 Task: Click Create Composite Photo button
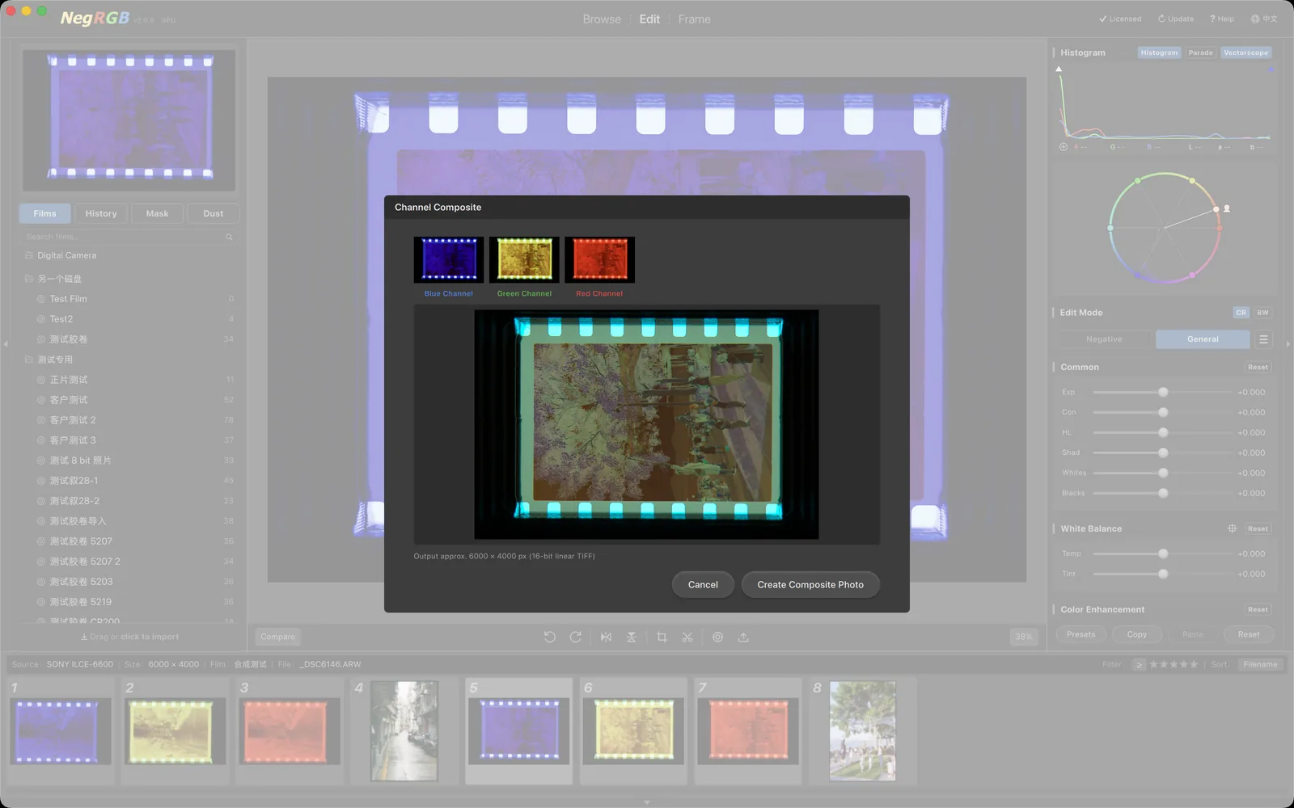point(810,584)
